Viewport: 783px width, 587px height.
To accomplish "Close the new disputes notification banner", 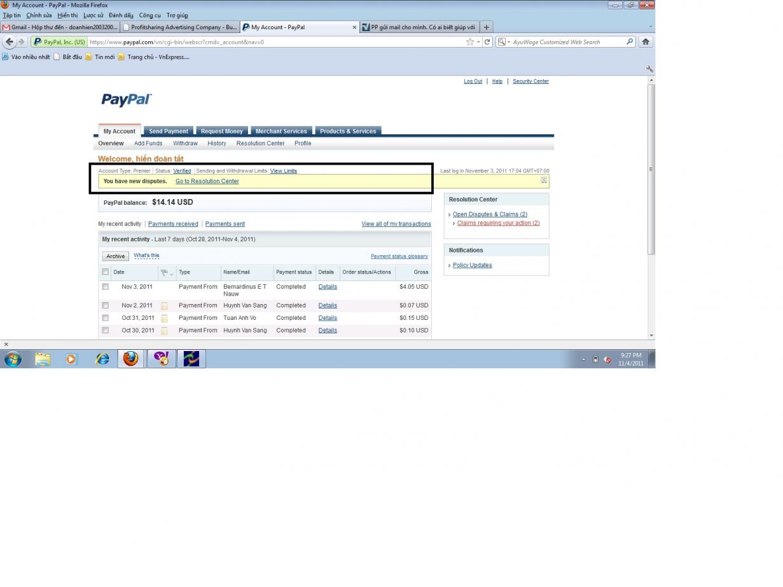I will (544, 180).
